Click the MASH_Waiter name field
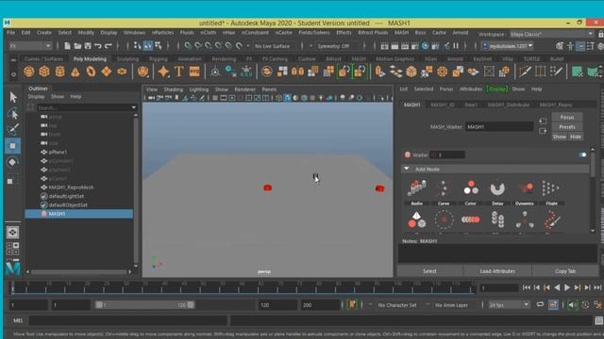 coord(499,127)
